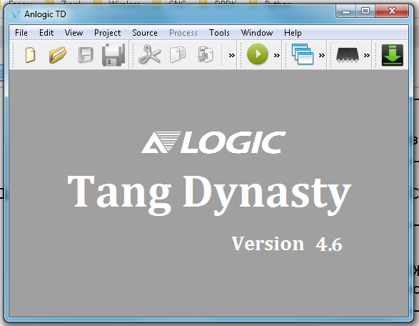Click the Copy pages icon

pos(178,54)
